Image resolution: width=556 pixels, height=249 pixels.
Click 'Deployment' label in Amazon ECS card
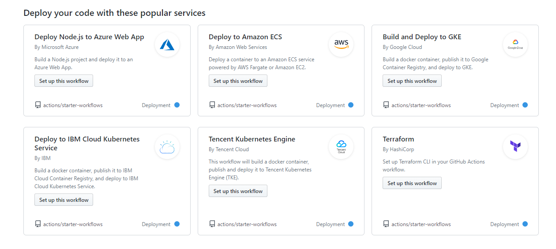(331, 105)
